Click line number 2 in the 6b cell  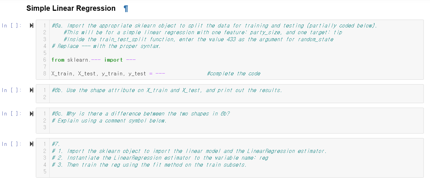click(x=45, y=97)
